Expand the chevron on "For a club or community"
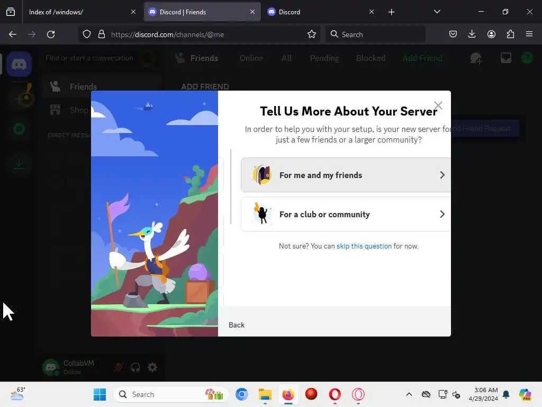The width and height of the screenshot is (542, 407). point(442,214)
